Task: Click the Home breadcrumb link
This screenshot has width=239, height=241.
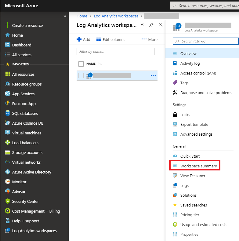Action: coord(82,16)
